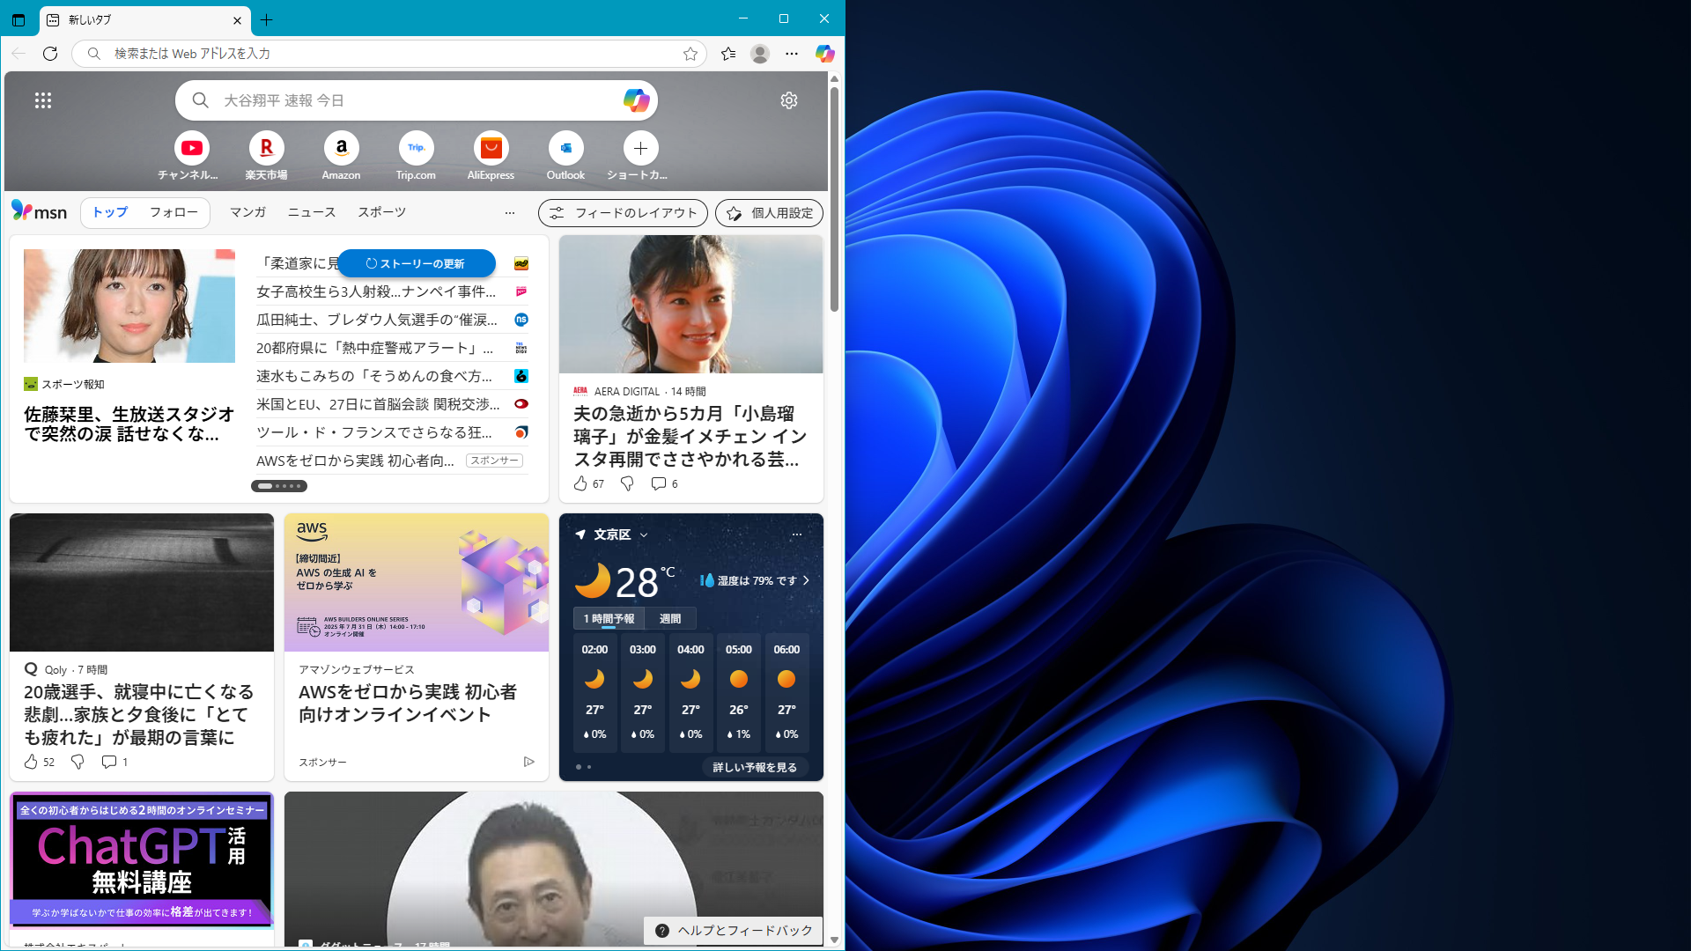Click the page vertical scrollbar thumb
The width and height of the screenshot is (1691, 951).
coord(834,198)
